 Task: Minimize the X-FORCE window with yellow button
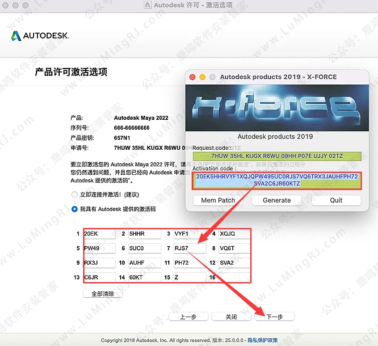[202, 77]
